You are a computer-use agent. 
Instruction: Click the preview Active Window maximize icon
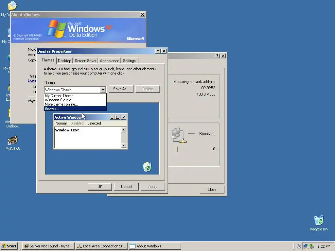(x=117, y=117)
